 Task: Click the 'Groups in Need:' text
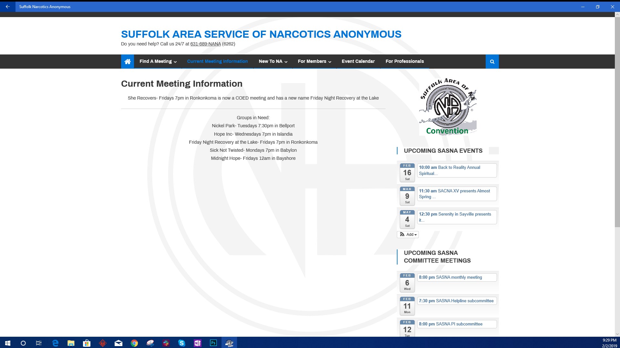(x=253, y=118)
